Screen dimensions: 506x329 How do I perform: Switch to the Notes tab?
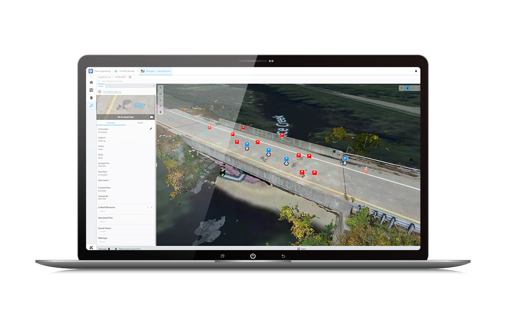tap(140, 123)
